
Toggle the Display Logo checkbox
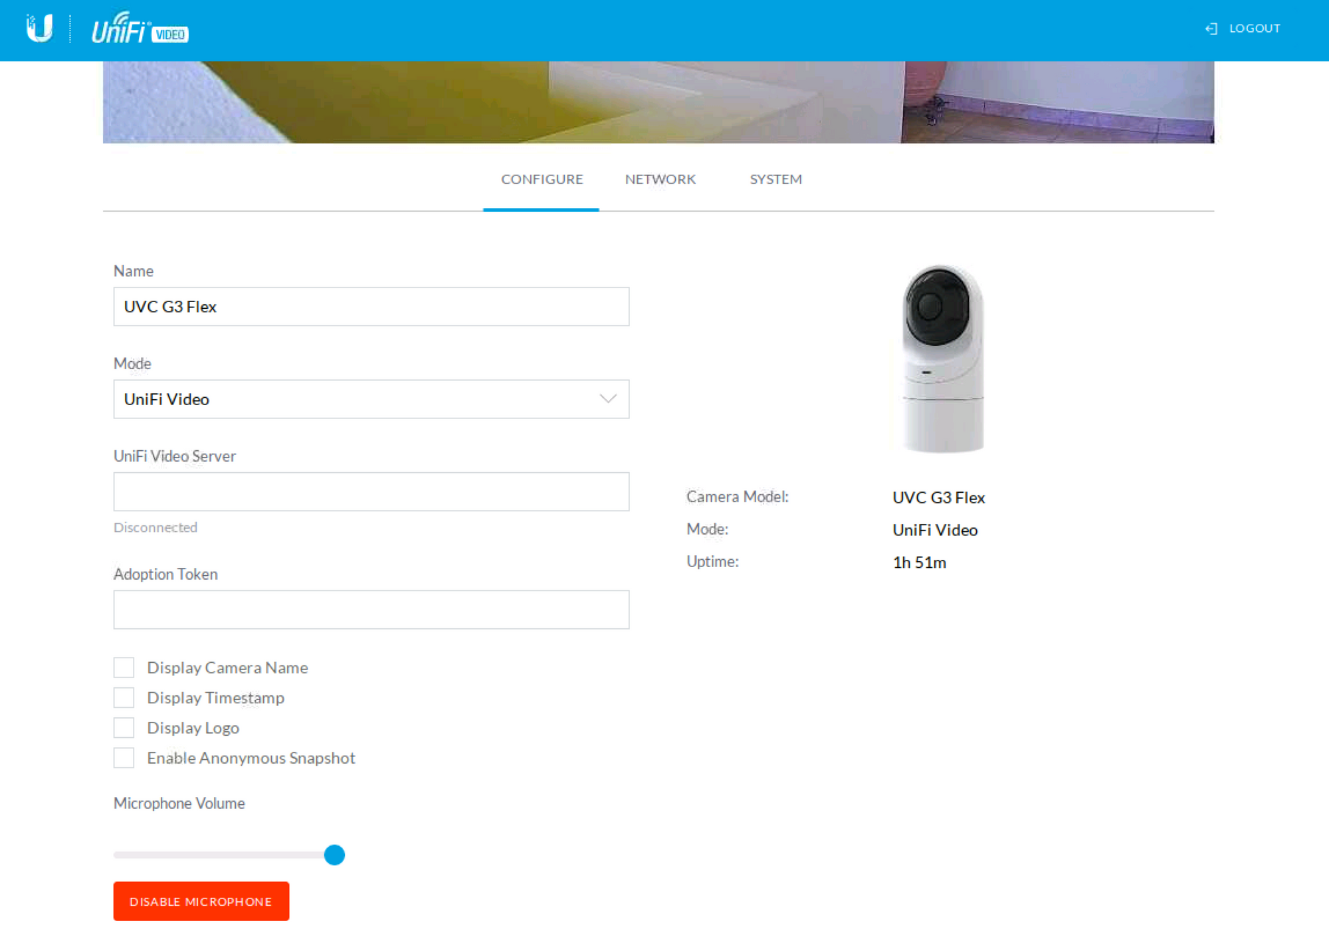124,728
